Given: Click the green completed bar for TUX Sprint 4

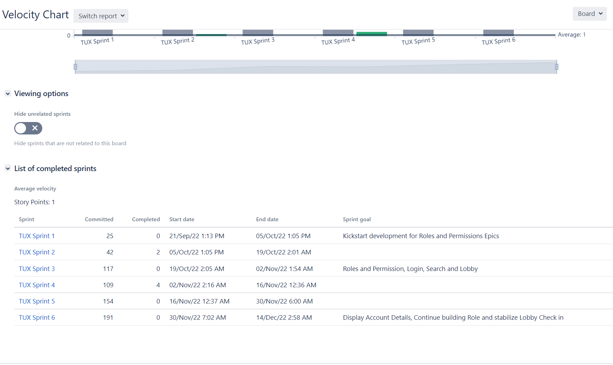Looking at the screenshot, I should 372,34.
